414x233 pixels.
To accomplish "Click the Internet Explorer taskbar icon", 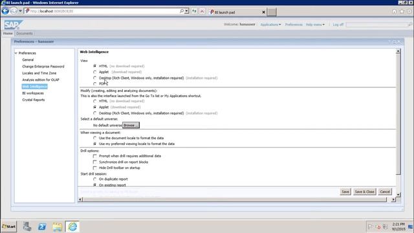I will point(72,227).
